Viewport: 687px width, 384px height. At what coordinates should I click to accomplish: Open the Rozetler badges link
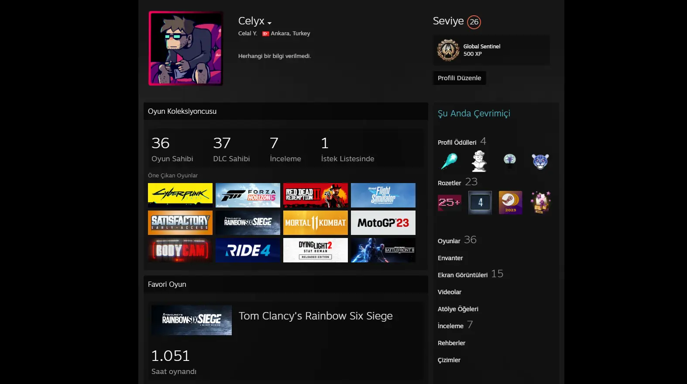click(450, 183)
